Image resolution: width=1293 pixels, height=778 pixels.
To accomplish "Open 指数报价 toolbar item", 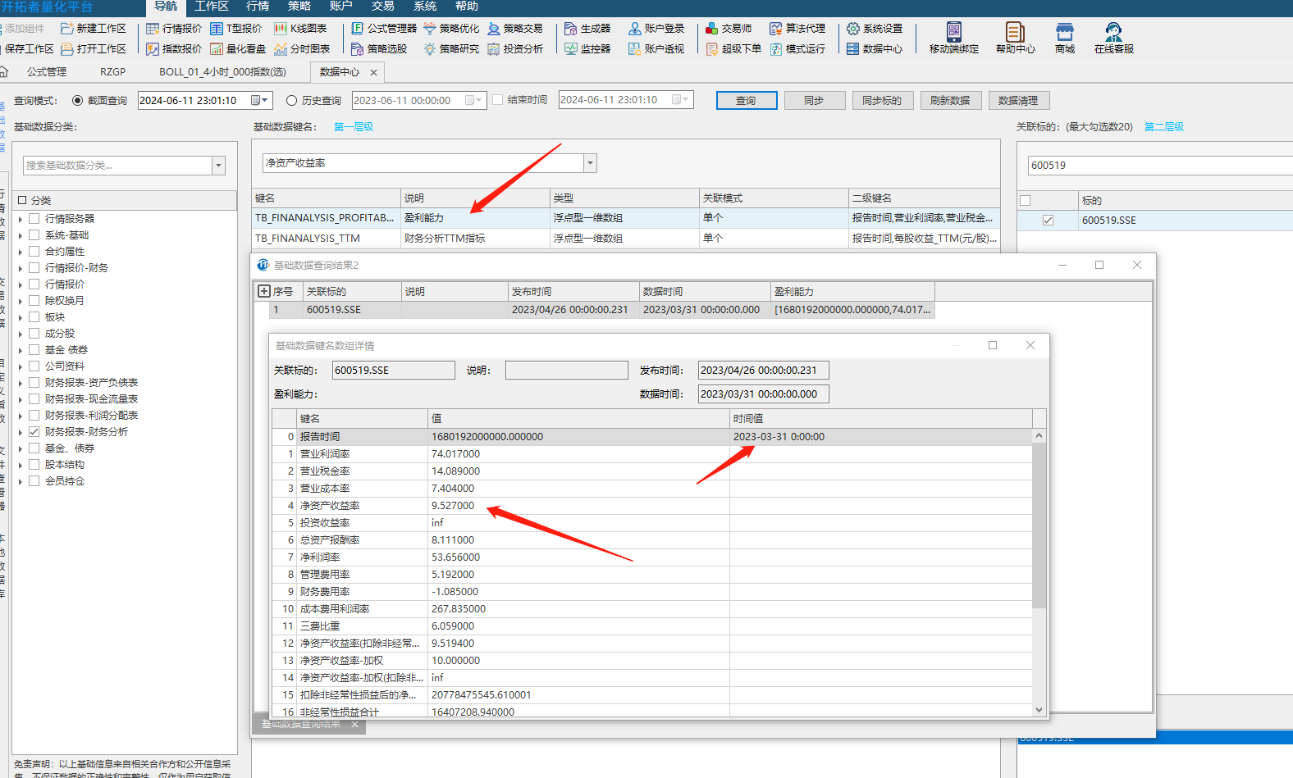I will click(x=174, y=49).
